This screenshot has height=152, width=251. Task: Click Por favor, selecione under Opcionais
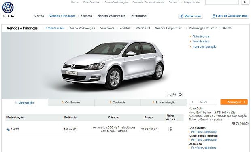[204, 148]
